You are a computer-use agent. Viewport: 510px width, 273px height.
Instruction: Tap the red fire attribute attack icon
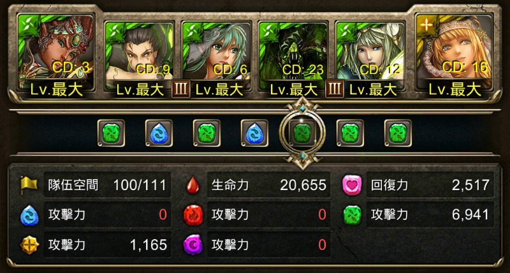click(x=193, y=215)
